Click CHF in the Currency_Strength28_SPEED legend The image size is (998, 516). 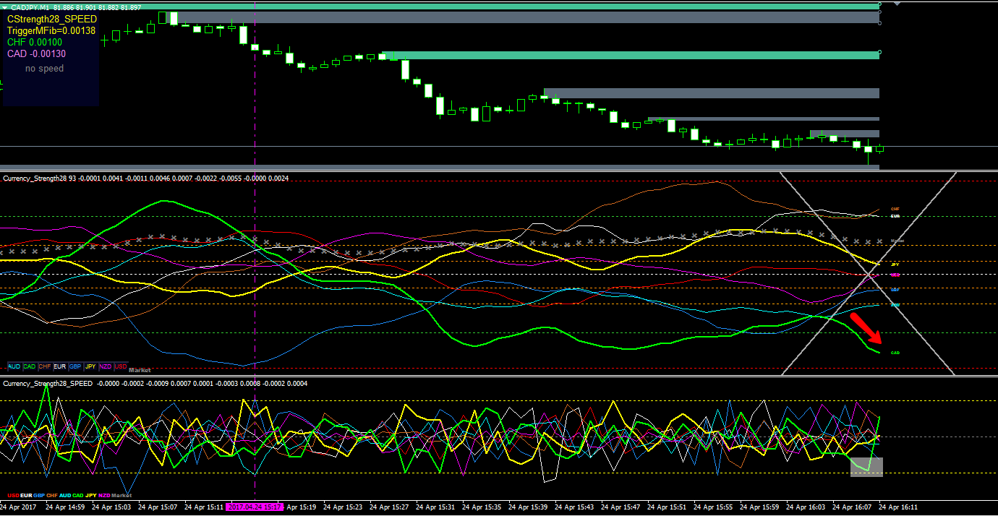coord(52,496)
